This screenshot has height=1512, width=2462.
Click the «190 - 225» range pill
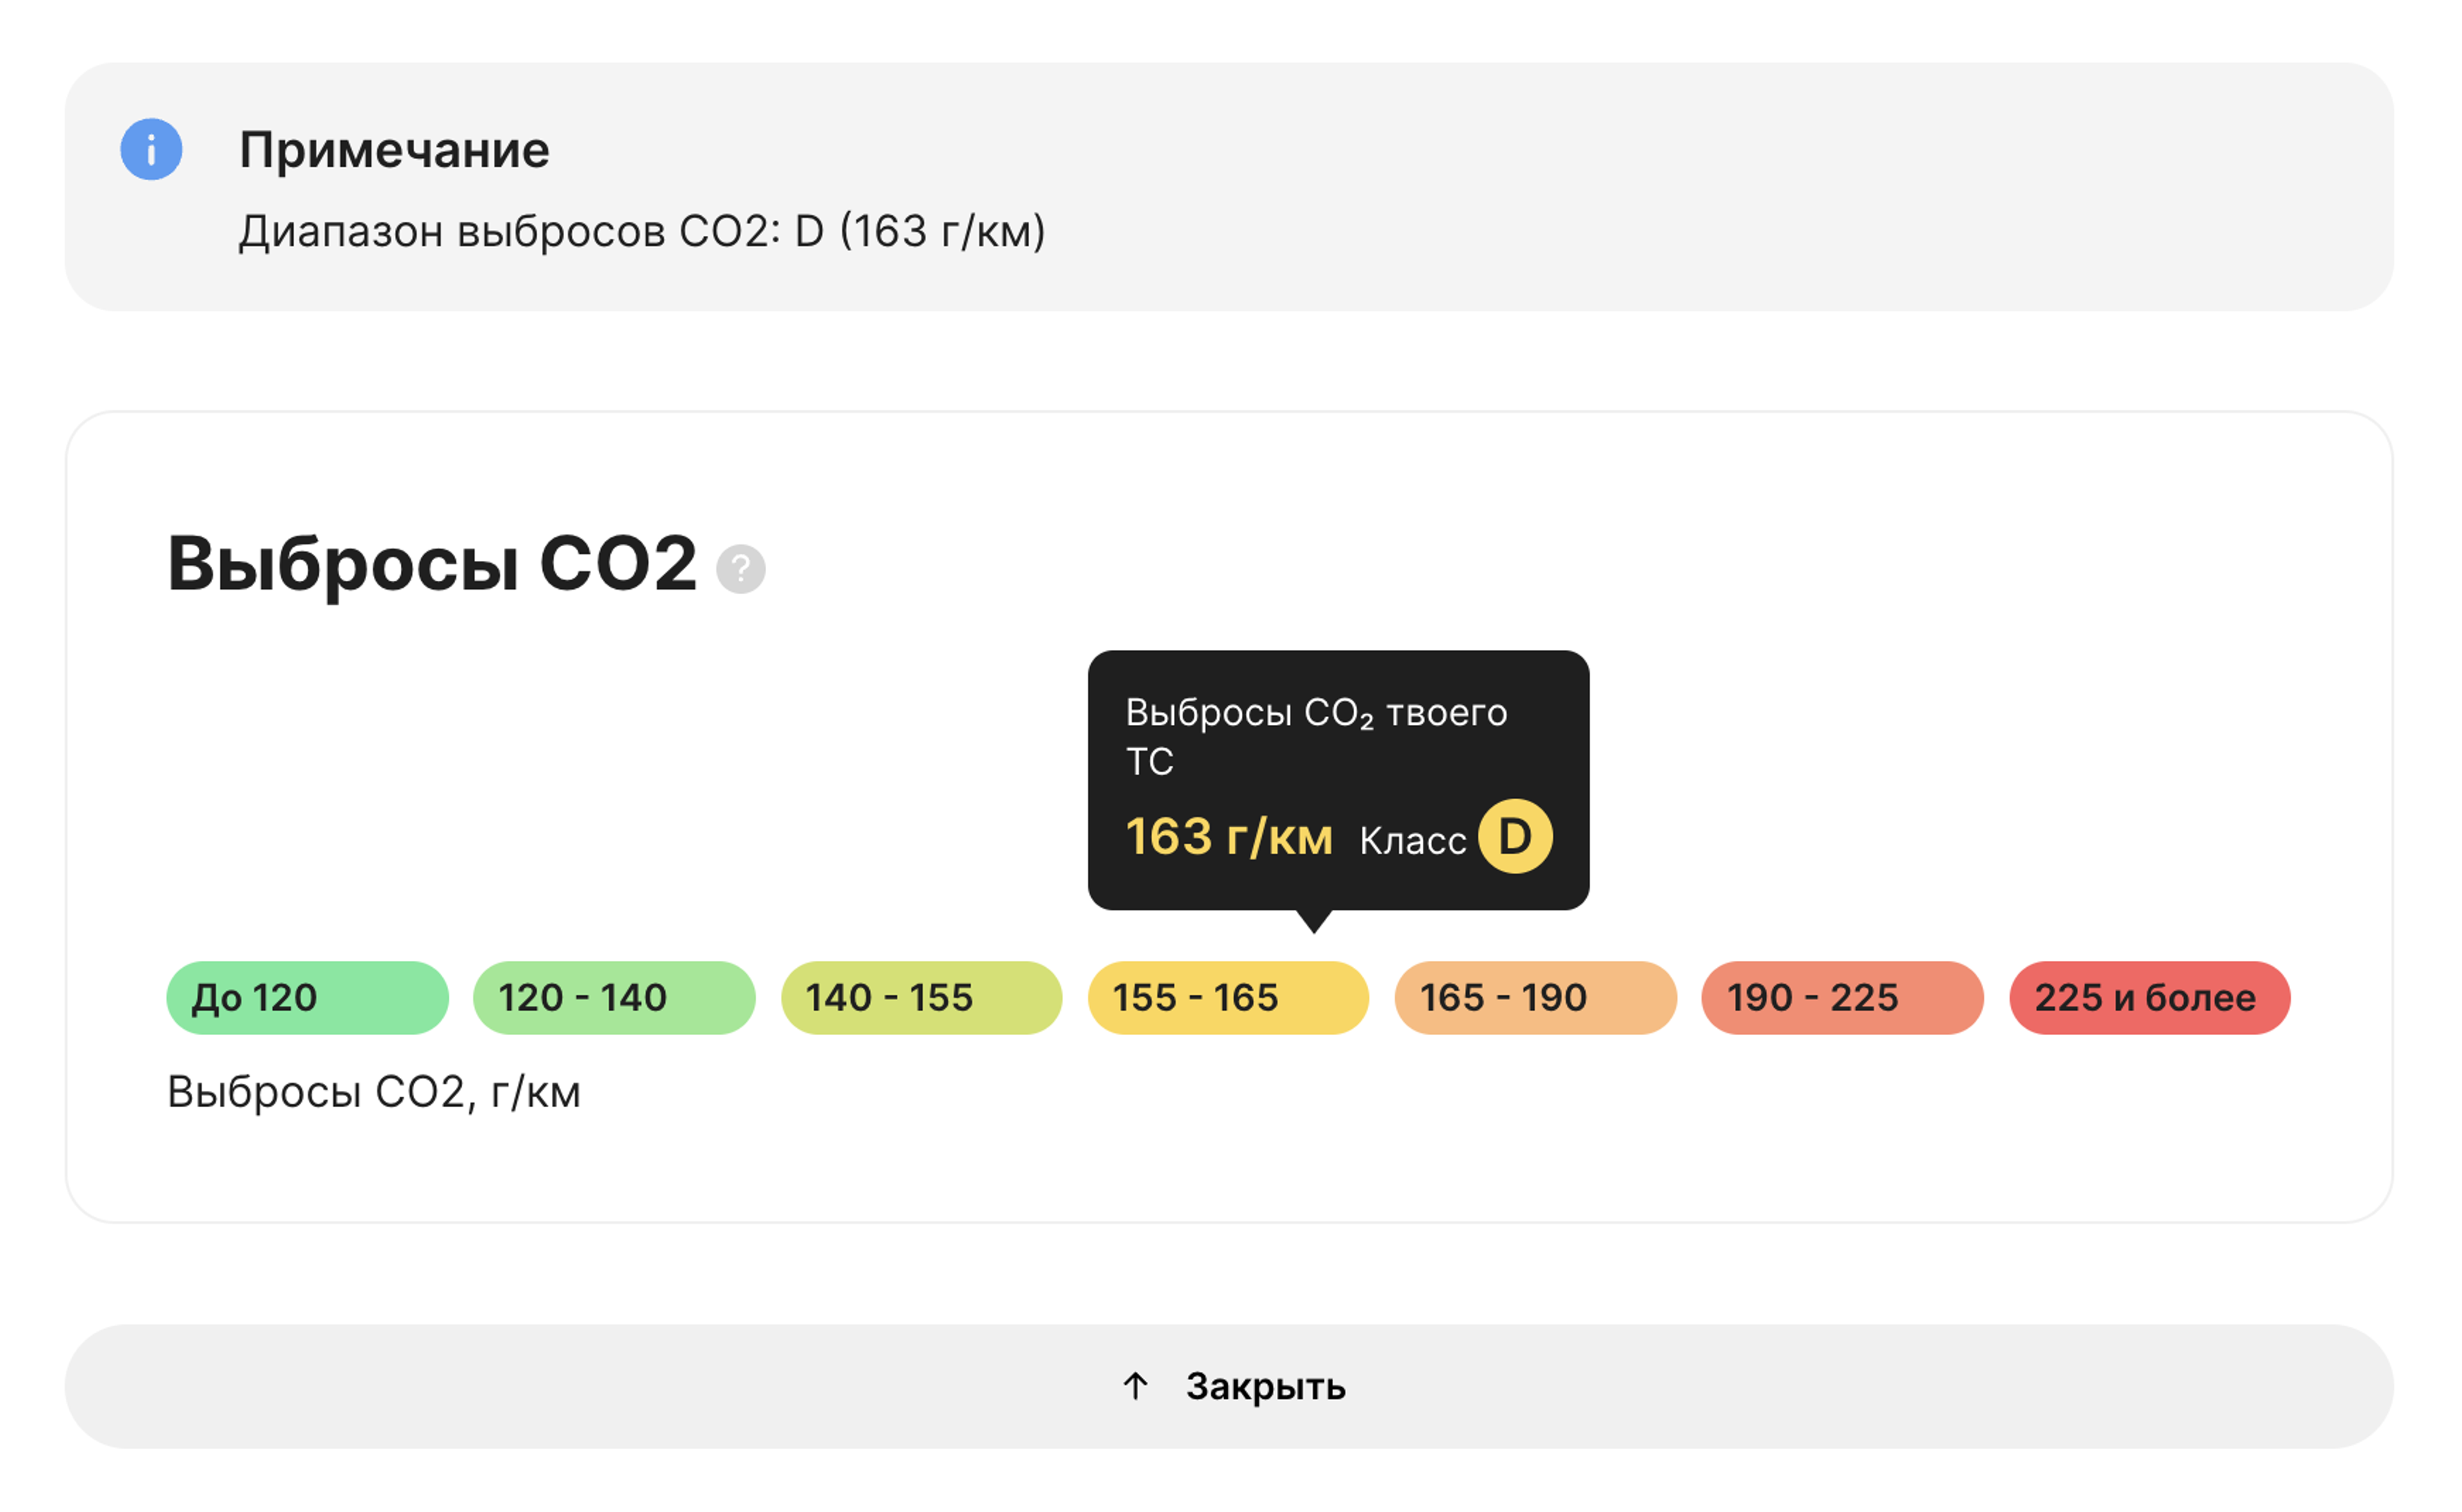coord(1841,998)
